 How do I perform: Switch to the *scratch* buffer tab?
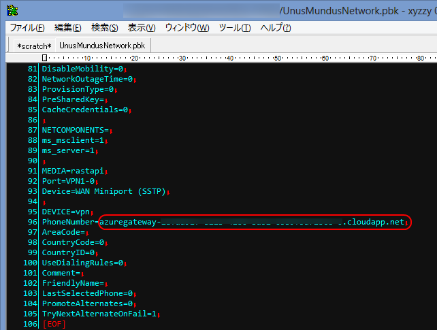point(34,46)
